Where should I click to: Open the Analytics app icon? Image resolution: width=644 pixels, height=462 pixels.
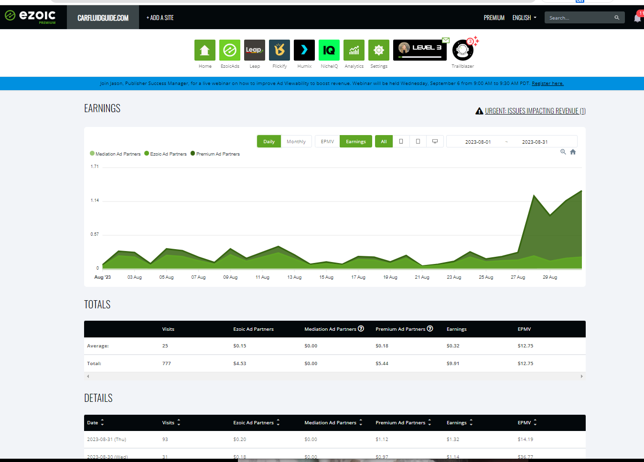click(354, 50)
